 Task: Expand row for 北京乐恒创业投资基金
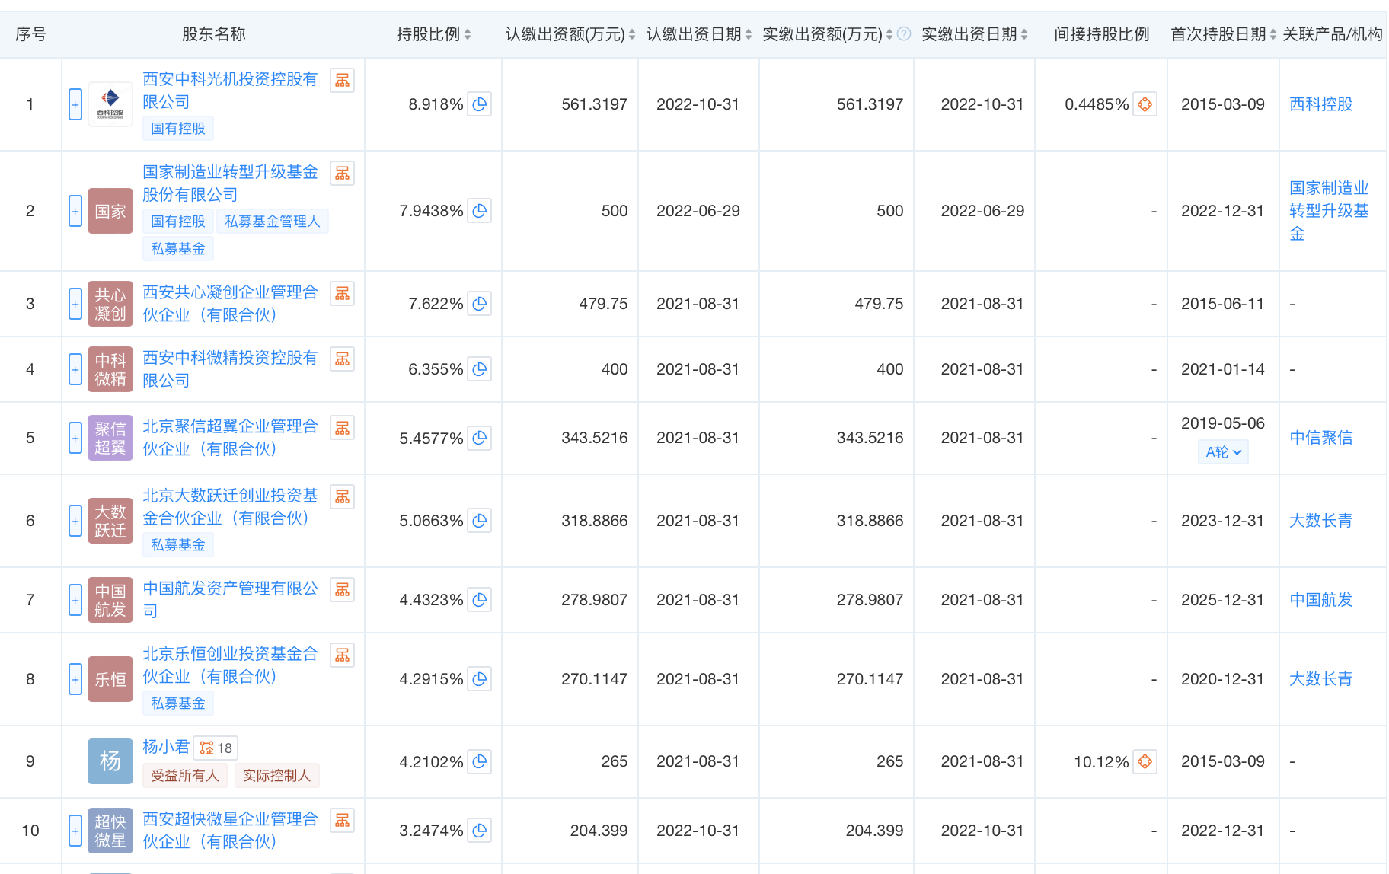(x=75, y=679)
